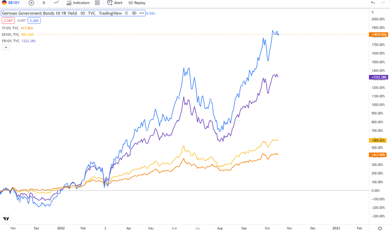390x232 pixels.
Task: Select the ES10Y, TVC legend row
Action: pyautogui.click(x=18, y=34)
